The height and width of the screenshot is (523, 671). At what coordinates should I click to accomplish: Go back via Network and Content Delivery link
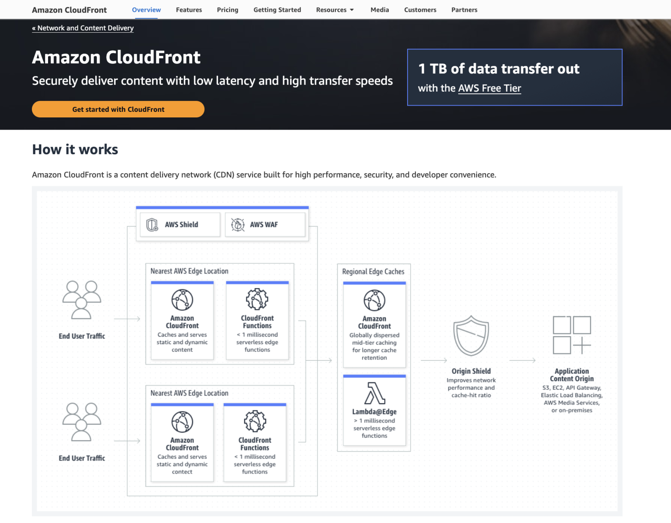83,28
